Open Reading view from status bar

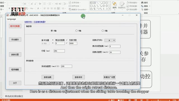(142, 100)
